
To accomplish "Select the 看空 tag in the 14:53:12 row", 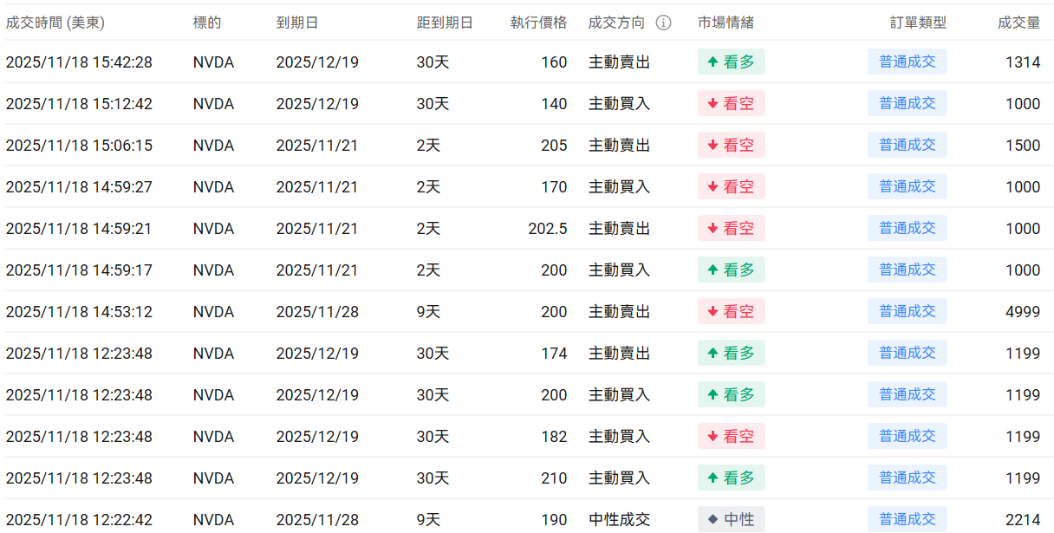I will click(x=731, y=312).
